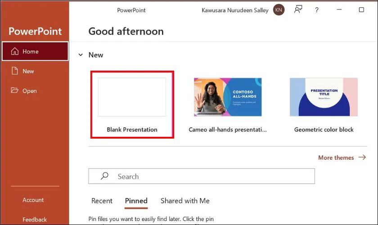This screenshot has height=225, width=378.
Task: Open Help question mark icon
Action: tap(316, 10)
